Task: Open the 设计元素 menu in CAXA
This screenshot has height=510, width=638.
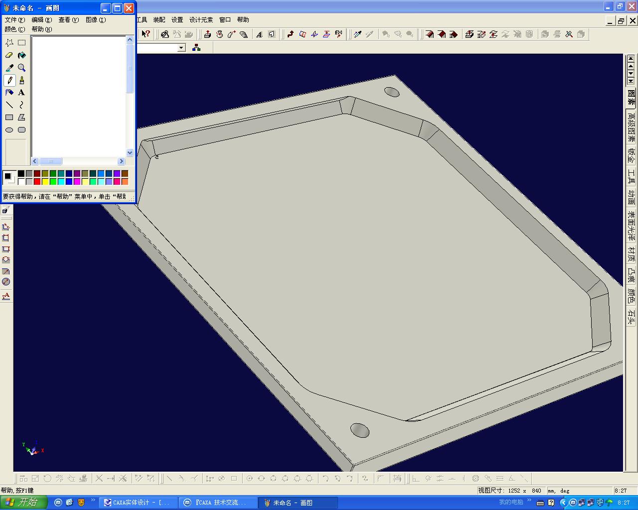Action: 201,20
